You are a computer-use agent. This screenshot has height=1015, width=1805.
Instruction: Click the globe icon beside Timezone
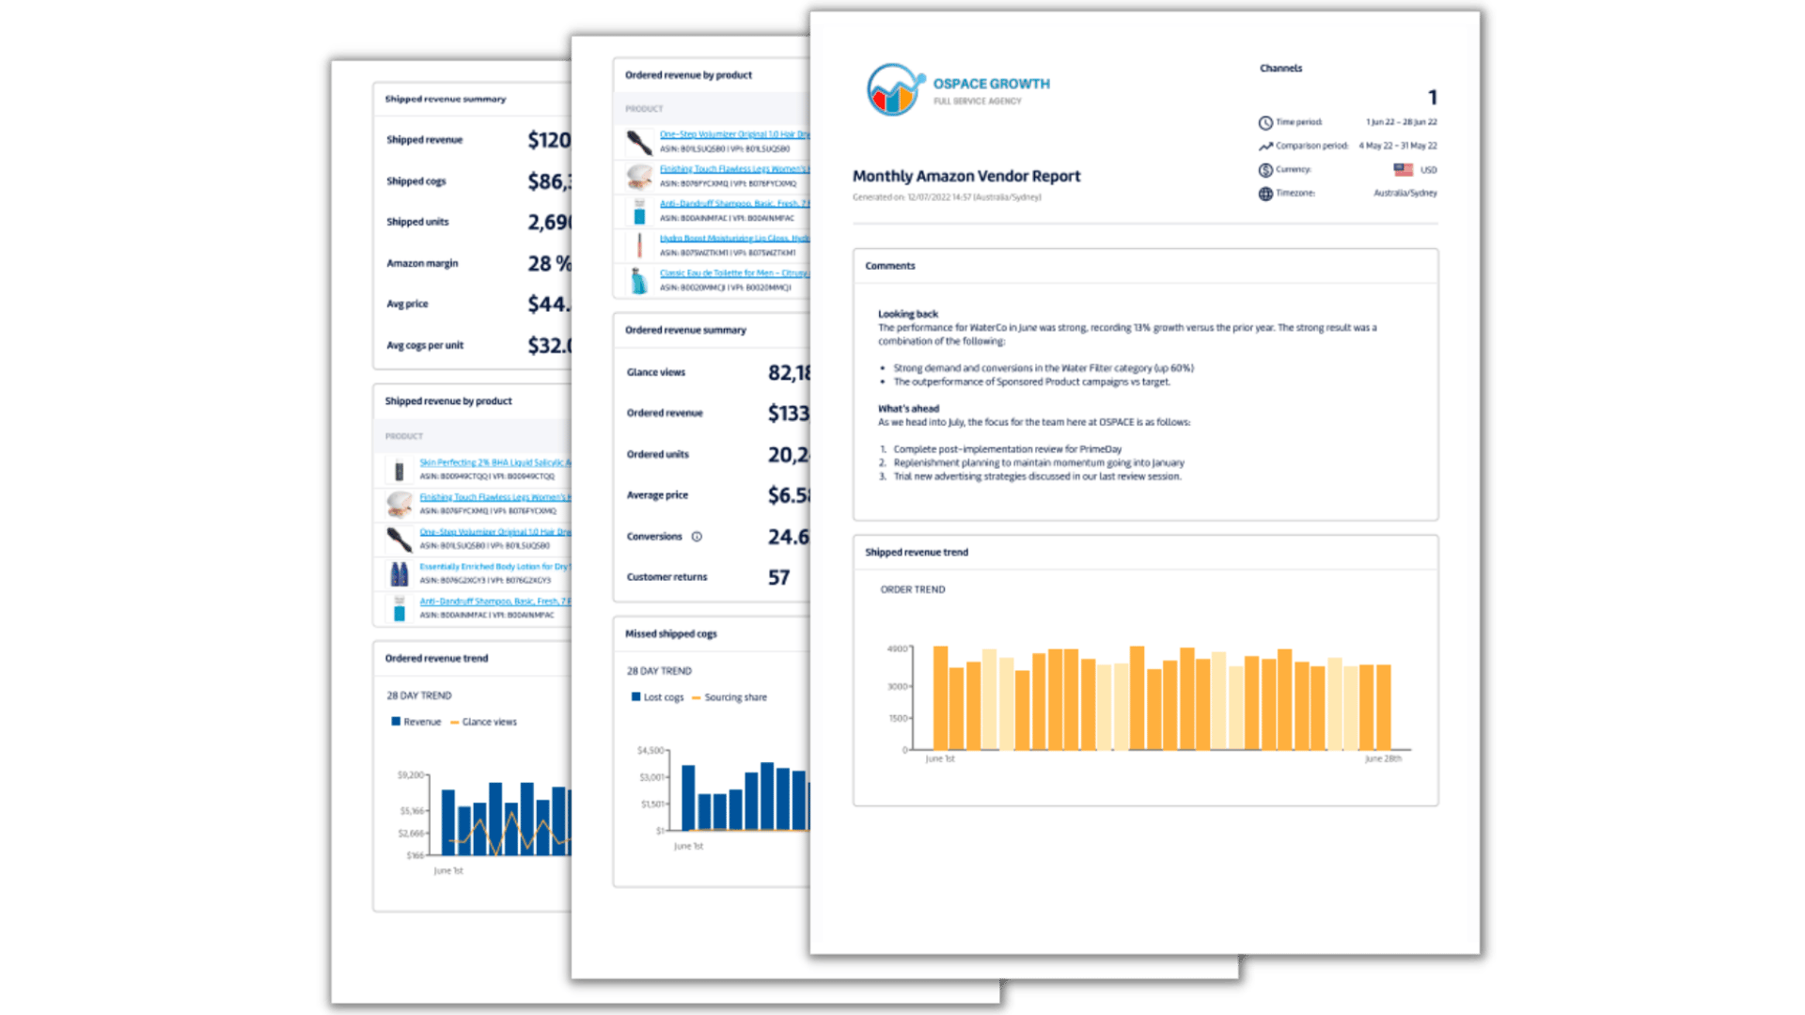click(x=1264, y=192)
